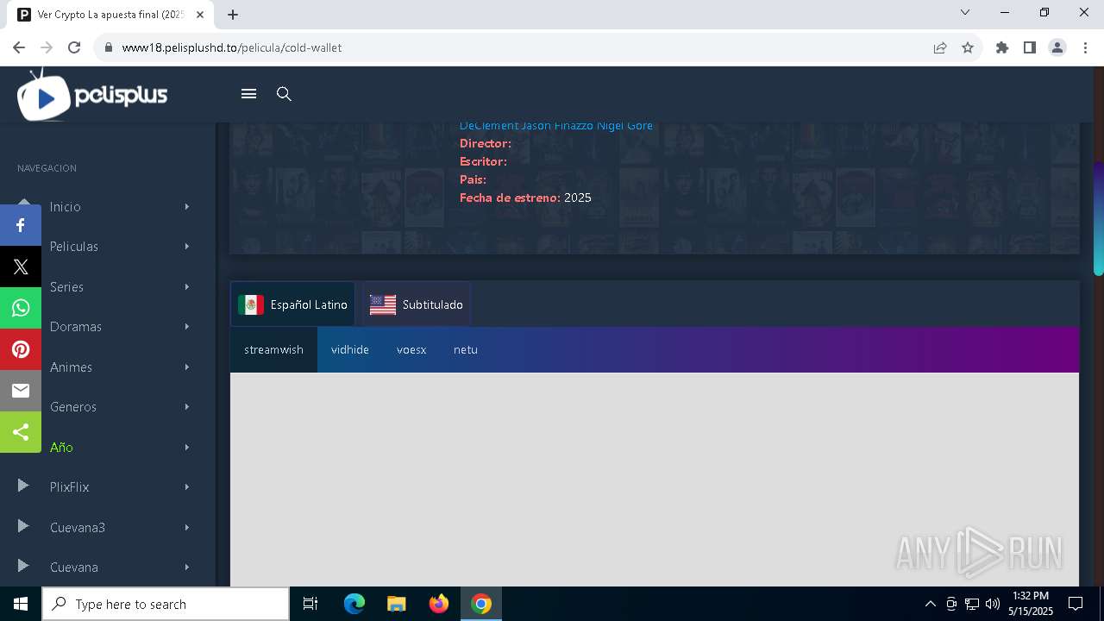Click the play icon beside Cuevana
The image size is (1104, 621).
(23, 566)
